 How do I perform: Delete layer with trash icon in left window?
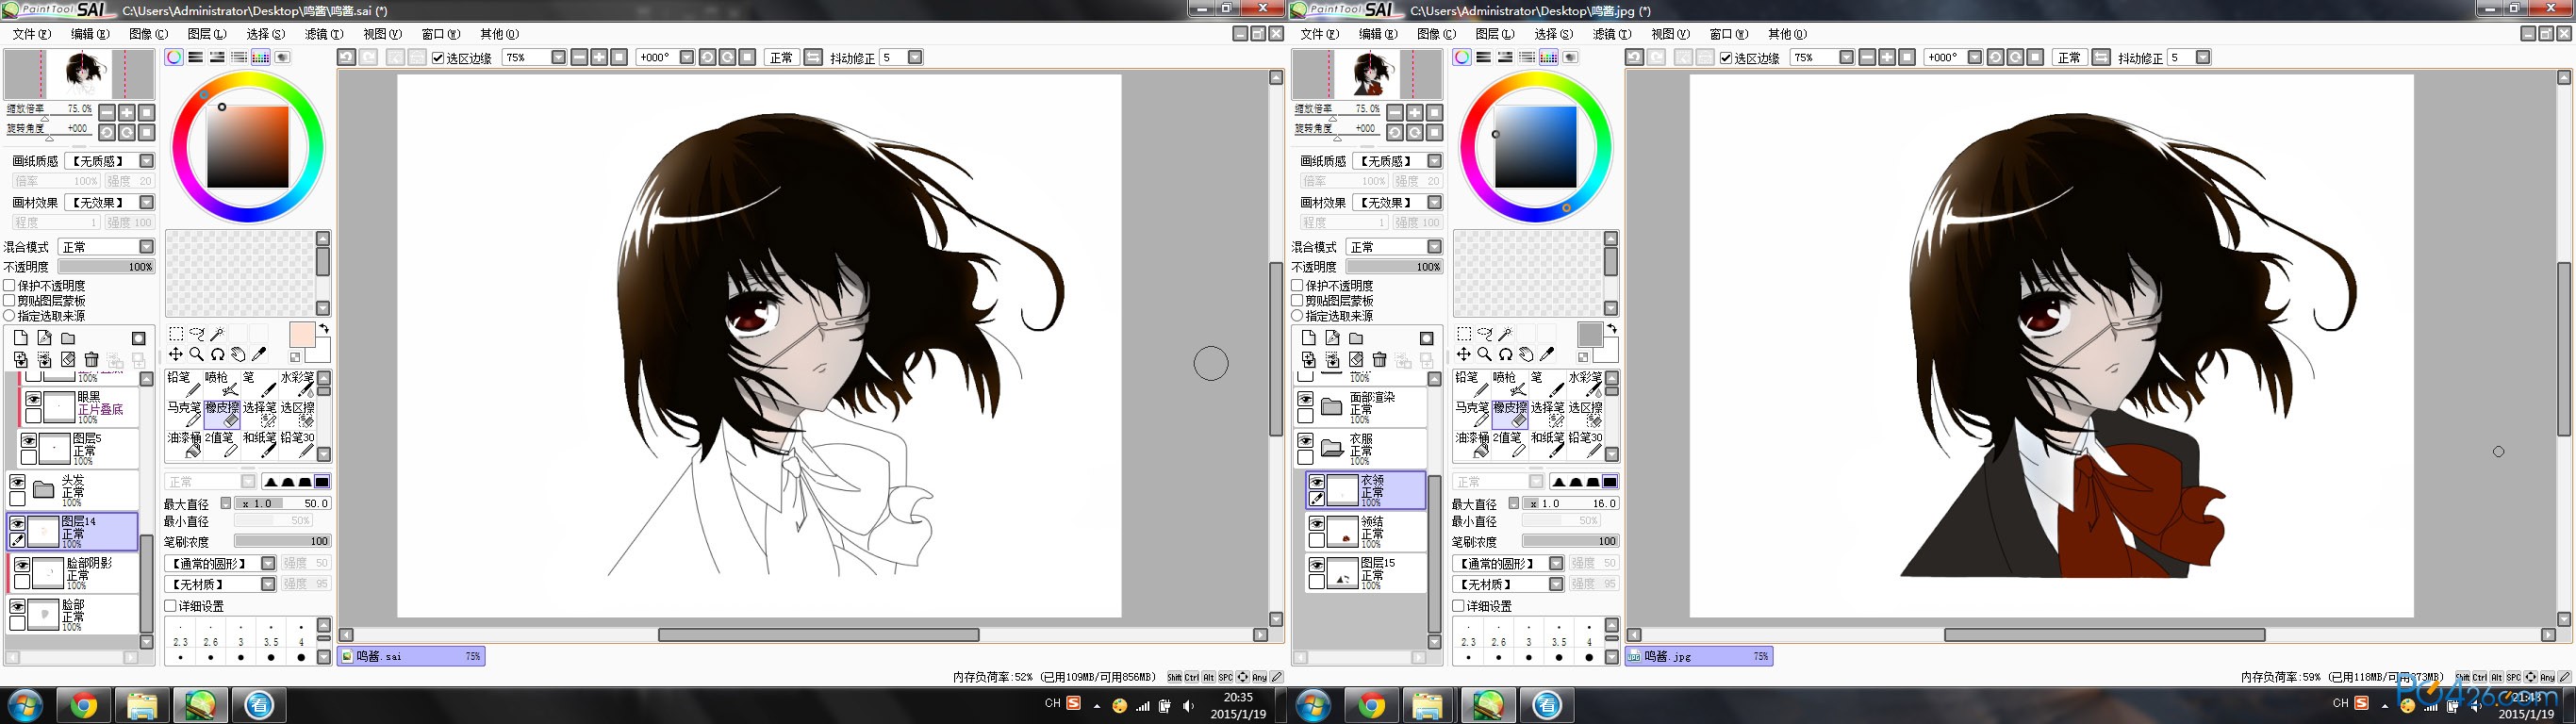(91, 360)
